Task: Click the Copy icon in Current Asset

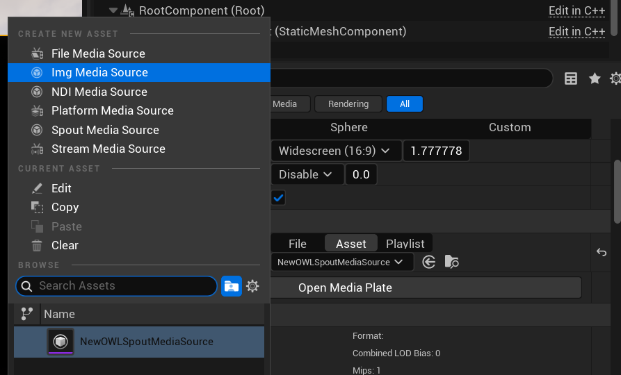Action: tap(38, 207)
